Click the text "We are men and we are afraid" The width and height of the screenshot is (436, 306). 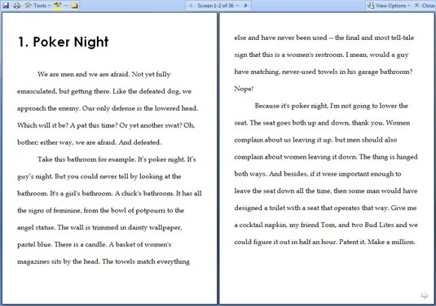pyautogui.click(x=83, y=74)
